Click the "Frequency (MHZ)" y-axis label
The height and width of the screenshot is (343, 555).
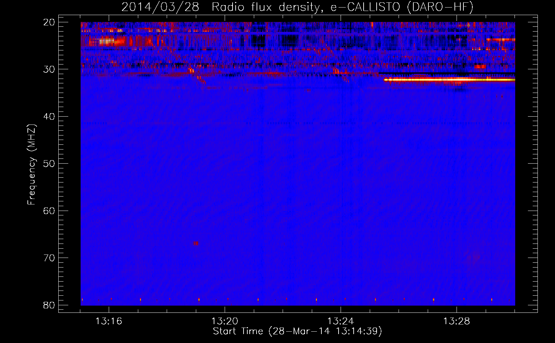coord(32,165)
